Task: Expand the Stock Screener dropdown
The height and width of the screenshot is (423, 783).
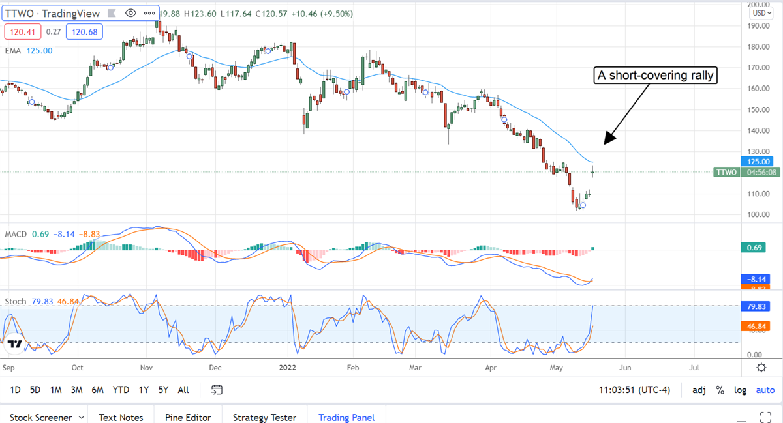Action: [x=82, y=417]
